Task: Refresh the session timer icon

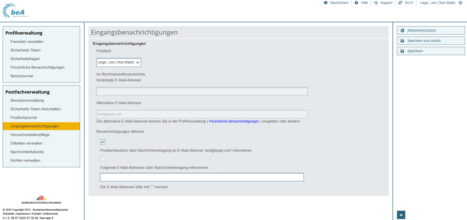Action: [400, 3]
